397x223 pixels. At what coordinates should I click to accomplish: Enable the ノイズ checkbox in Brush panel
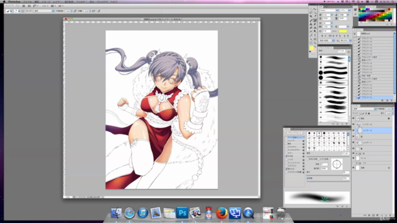[x=287, y=160]
